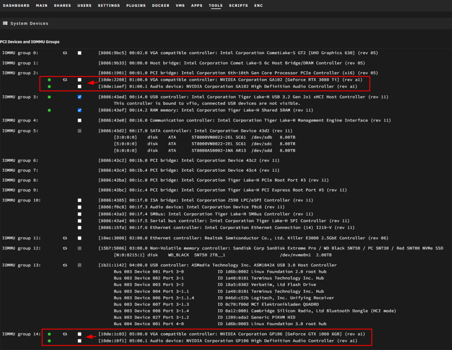Click the disabled SanDisk NVMe checkbox

pos(80,248)
